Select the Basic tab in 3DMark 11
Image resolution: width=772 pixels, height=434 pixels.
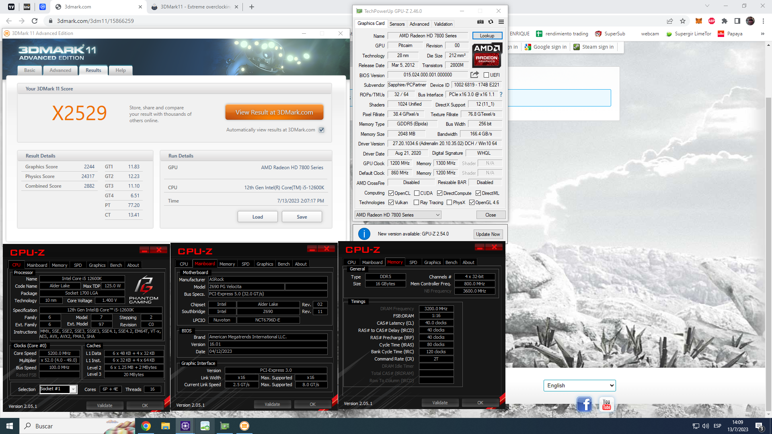pos(30,70)
